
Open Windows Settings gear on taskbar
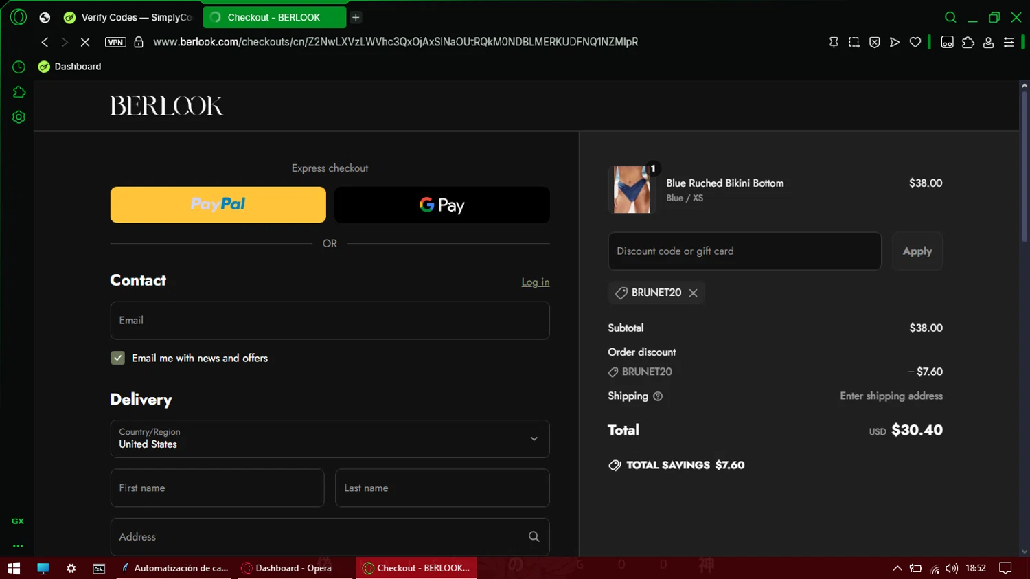(x=71, y=568)
